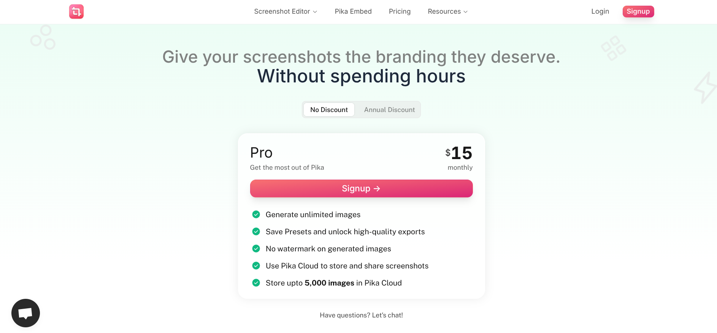Screen dimensions: 717x333
Task: Click the chevron next to Screenshot Editor
Action: (315, 12)
